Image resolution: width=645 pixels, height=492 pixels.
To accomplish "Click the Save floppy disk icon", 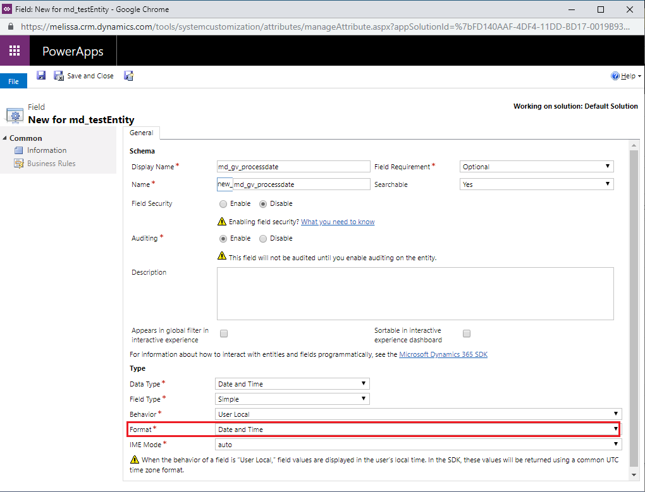I will tap(41, 75).
